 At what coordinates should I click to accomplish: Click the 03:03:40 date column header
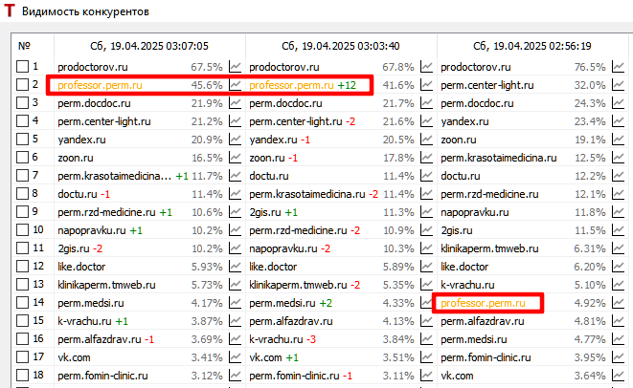[341, 46]
